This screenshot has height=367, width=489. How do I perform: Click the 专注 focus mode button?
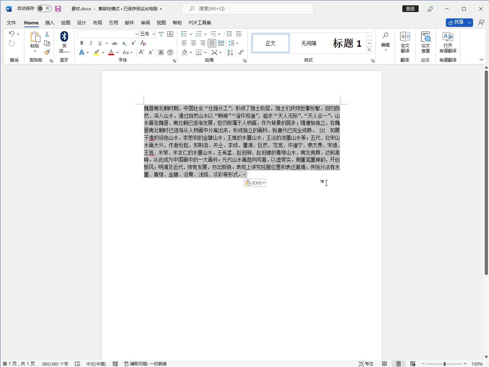click(366, 364)
